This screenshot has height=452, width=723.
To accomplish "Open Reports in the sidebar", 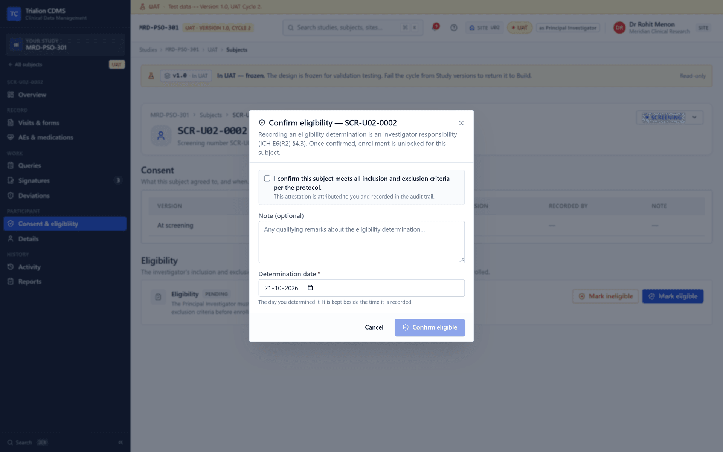I will [x=65, y=281].
